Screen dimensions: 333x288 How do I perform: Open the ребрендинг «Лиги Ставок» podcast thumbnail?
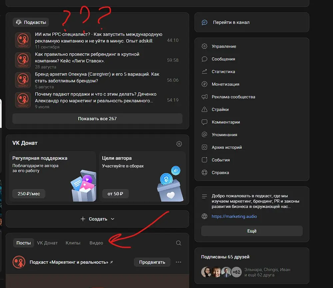(23, 60)
